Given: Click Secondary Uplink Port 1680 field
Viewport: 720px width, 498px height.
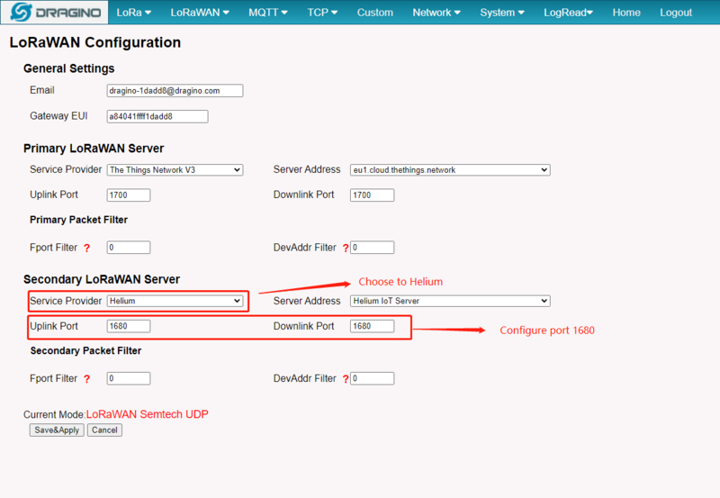Looking at the screenshot, I should pos(129,326).
